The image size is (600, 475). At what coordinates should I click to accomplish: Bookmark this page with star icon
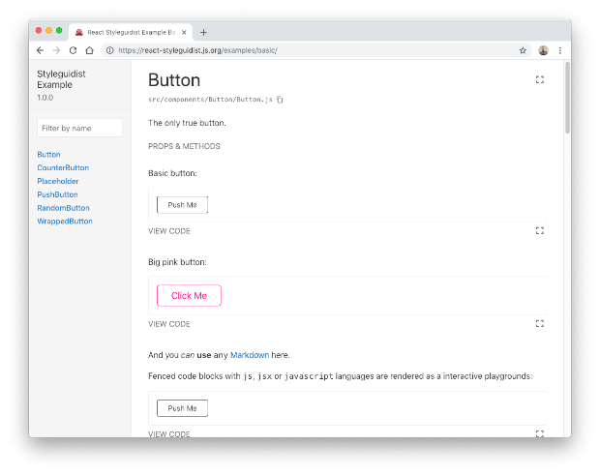coord(523,50)
